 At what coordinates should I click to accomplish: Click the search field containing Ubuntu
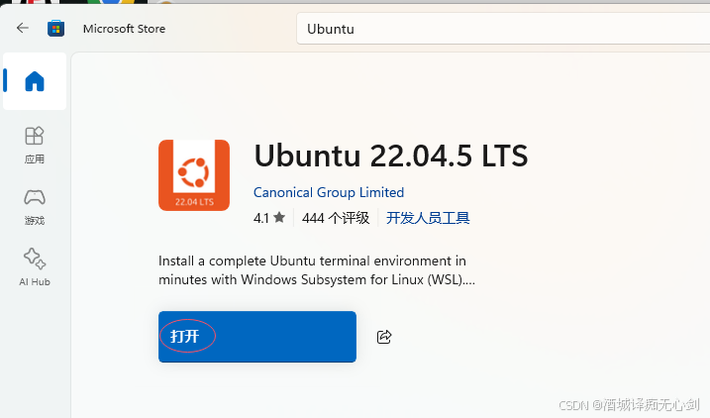click(503, 29)
